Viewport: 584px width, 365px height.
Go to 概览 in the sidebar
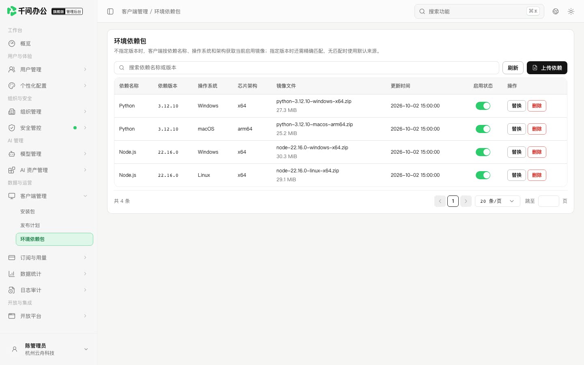coord(49,43)
